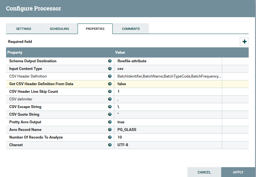Open the Scheduling tab
The width and height of the screenshot is (256, 177).
pos(59,29)
